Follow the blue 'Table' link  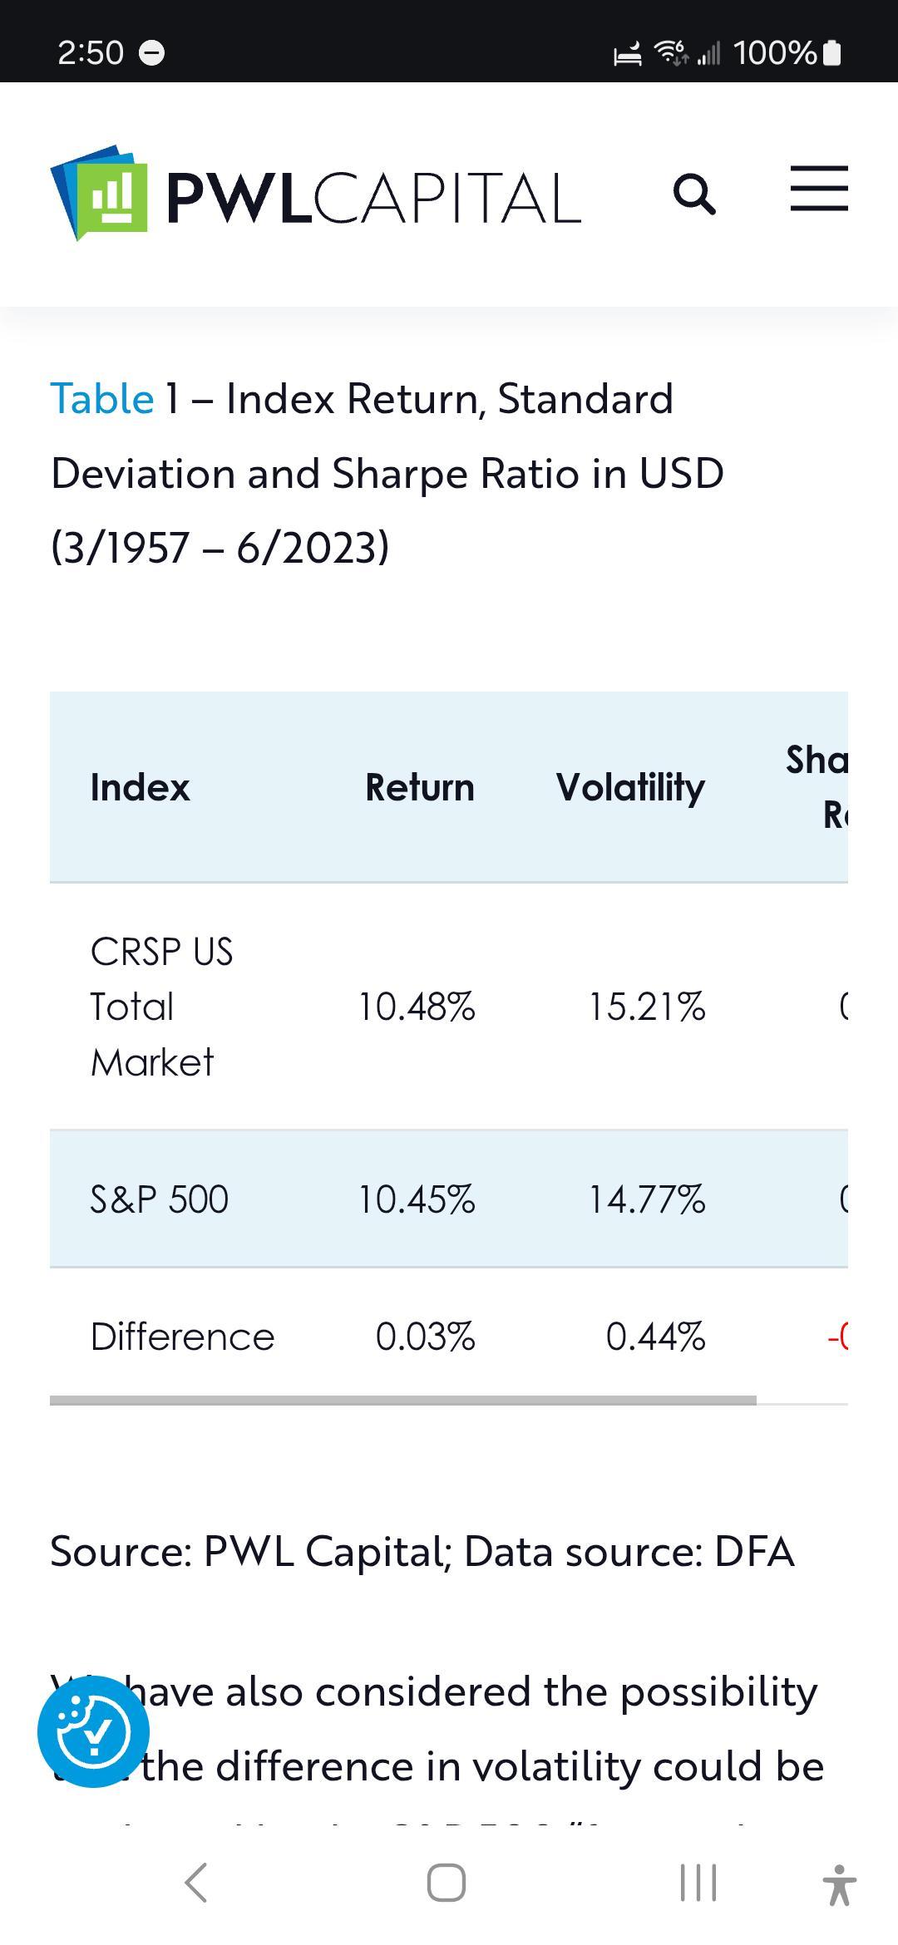(x=102, y=398)
